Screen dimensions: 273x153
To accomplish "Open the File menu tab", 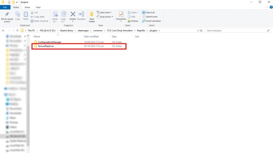I will (x=5, y=7).
